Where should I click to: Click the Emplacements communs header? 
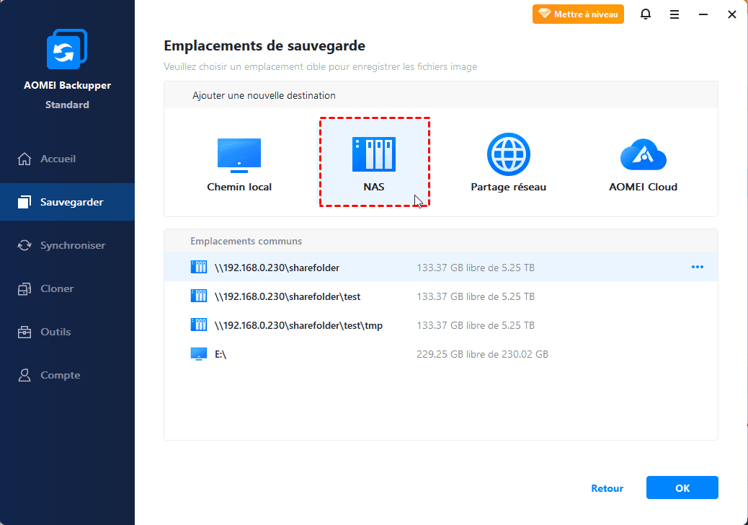tap(246, 241)
